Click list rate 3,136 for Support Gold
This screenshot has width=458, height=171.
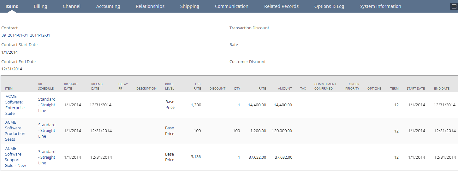point(196,157)
